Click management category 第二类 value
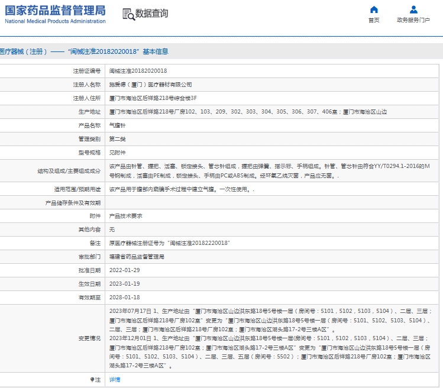 (x=118, y=139)
